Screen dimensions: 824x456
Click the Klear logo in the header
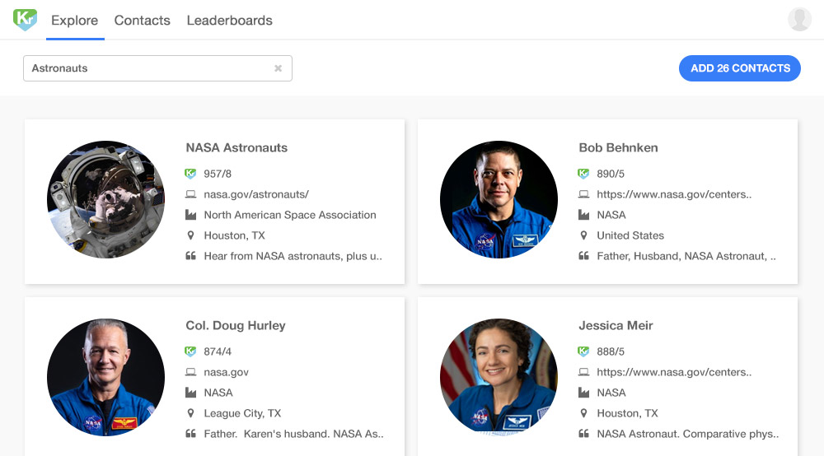point(26,20)
